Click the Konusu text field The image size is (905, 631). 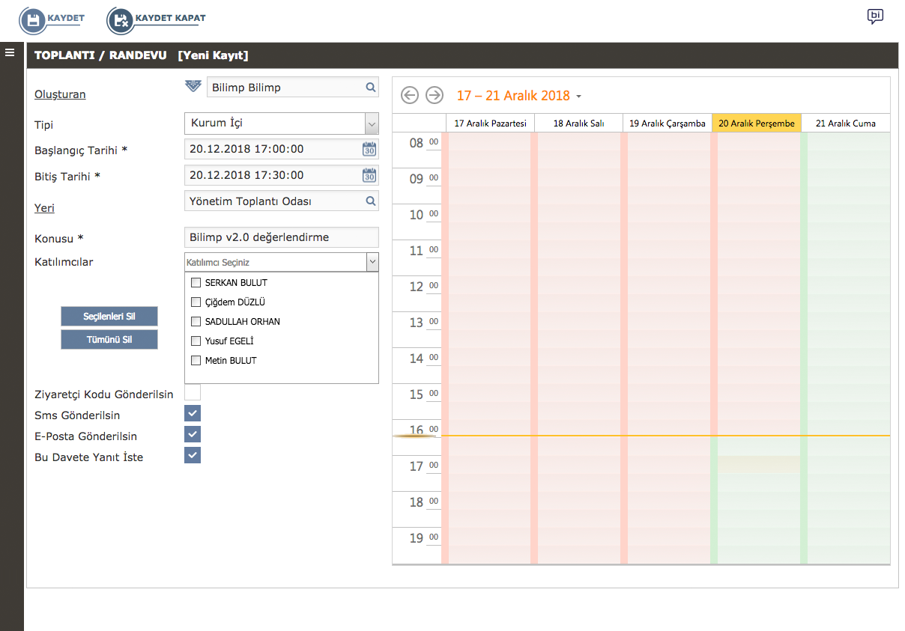pyautogui.click(x=281, y=237)
